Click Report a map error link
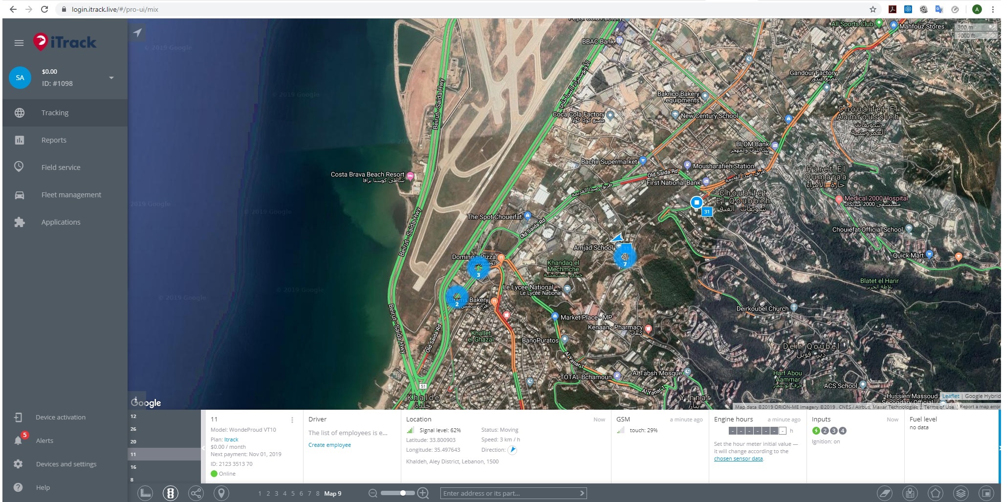Screen dimensions: 1002x502 [x=980, y=407]
